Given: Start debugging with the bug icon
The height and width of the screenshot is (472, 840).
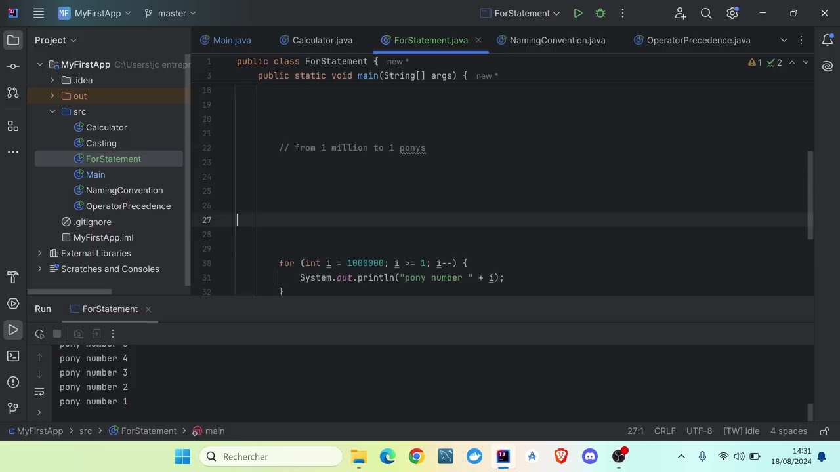Looking at the screenshot, I should pyautogui.click(x=600, y=13).
